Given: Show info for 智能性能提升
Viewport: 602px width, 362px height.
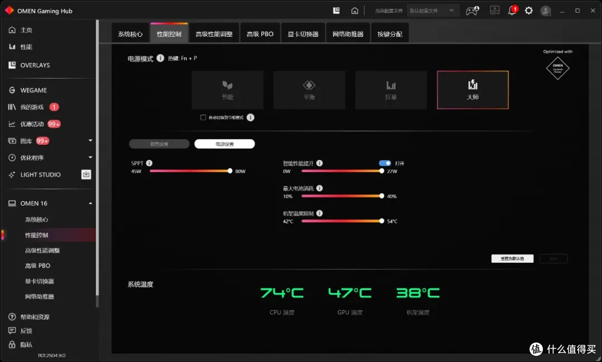Looking at the screenshot, I should point(319,163).
